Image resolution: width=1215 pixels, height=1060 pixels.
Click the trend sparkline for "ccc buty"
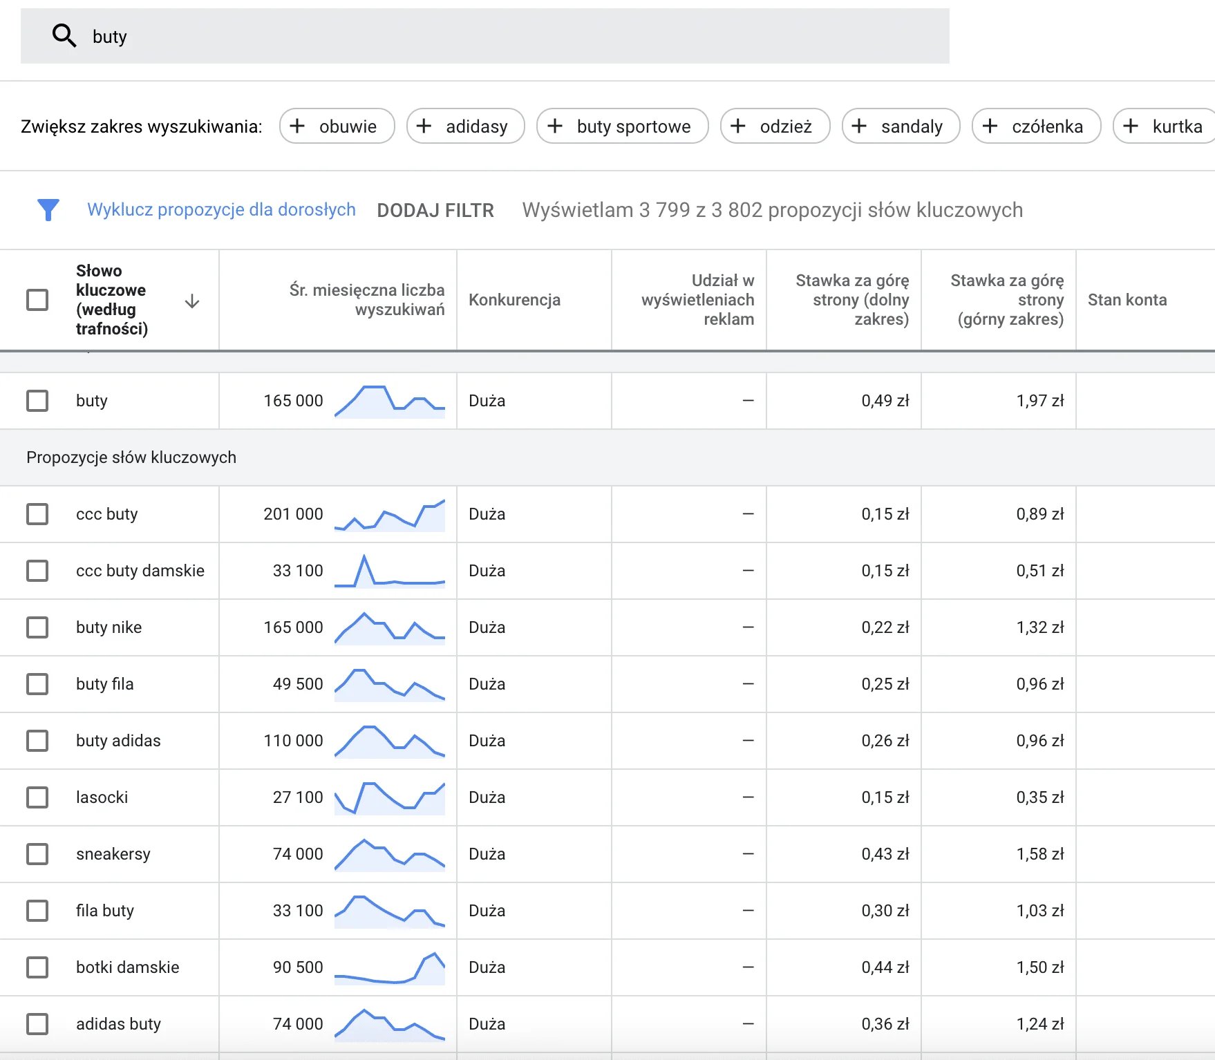390,514
